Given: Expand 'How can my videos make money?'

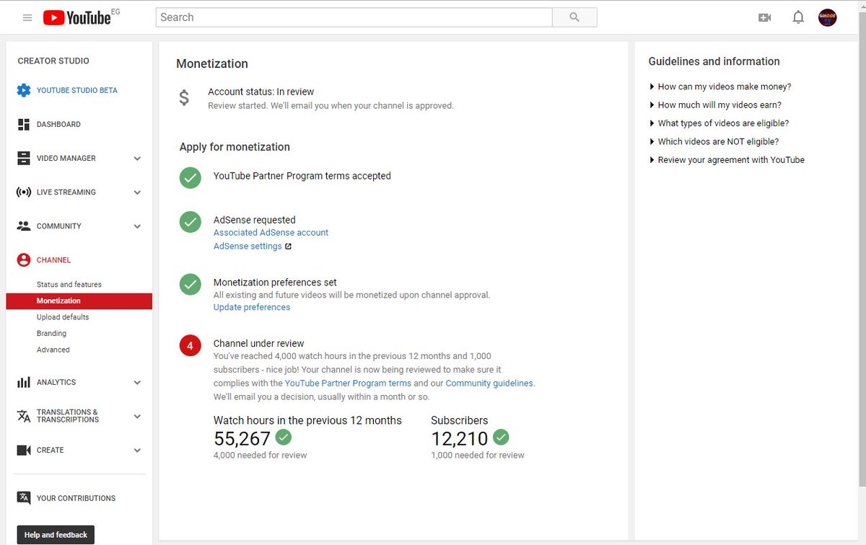Looking at the screenshot, I should 720,87.
